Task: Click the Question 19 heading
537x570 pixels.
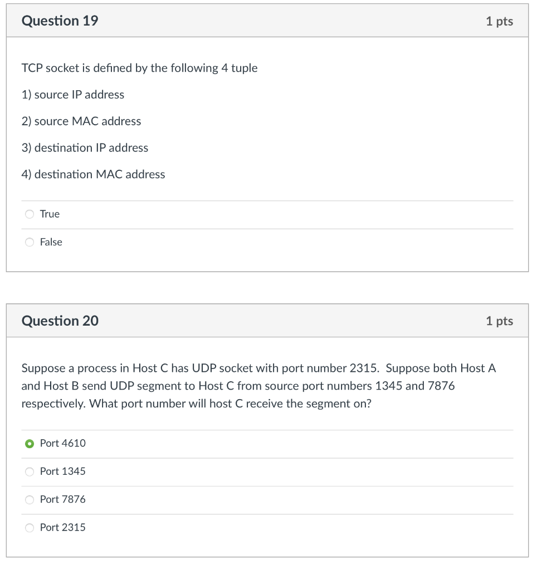Action: pyautogui.click(x=60, y=21)
